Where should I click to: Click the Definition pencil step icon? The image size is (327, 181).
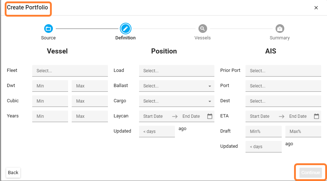[x=125, y=29]
